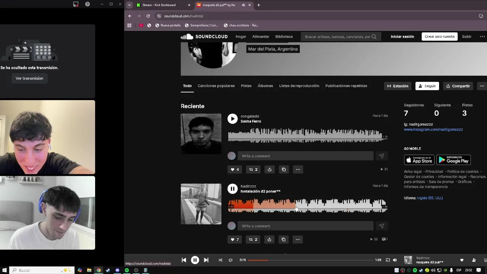Open the instagram.com/nadirgomezzz link
This screenshot has width=487, height=274.
point(433,129)
